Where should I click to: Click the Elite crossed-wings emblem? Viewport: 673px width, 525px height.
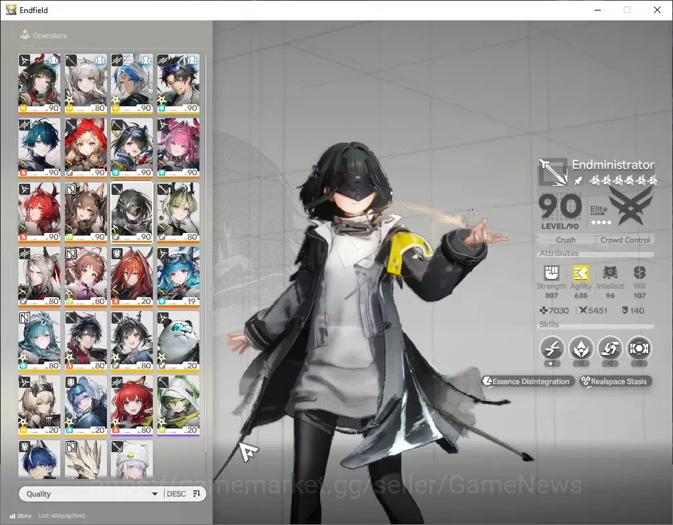[632, 205]
